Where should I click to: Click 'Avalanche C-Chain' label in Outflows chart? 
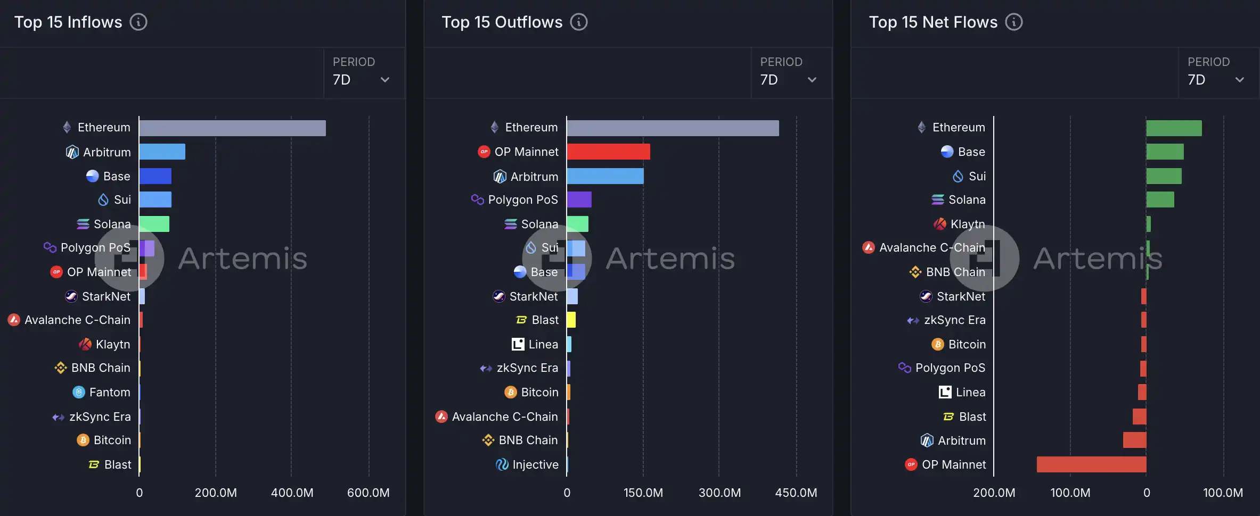click(505, 417)
